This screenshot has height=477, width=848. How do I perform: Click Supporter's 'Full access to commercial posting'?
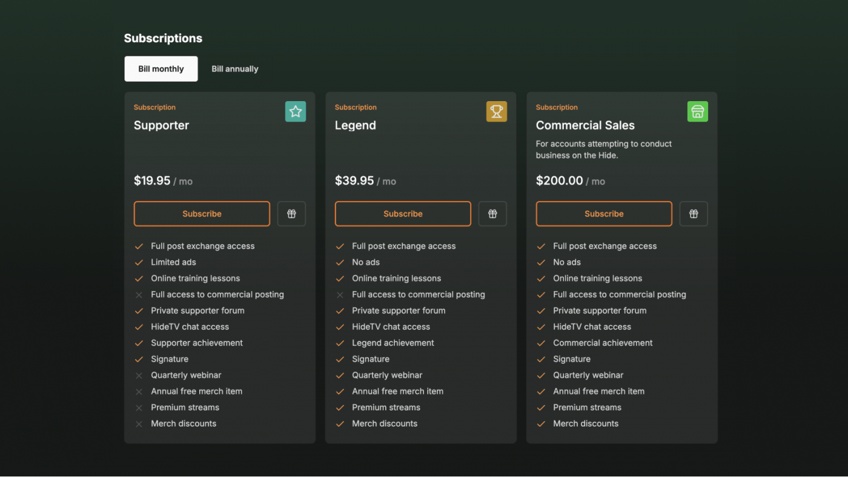coord(217,294)
